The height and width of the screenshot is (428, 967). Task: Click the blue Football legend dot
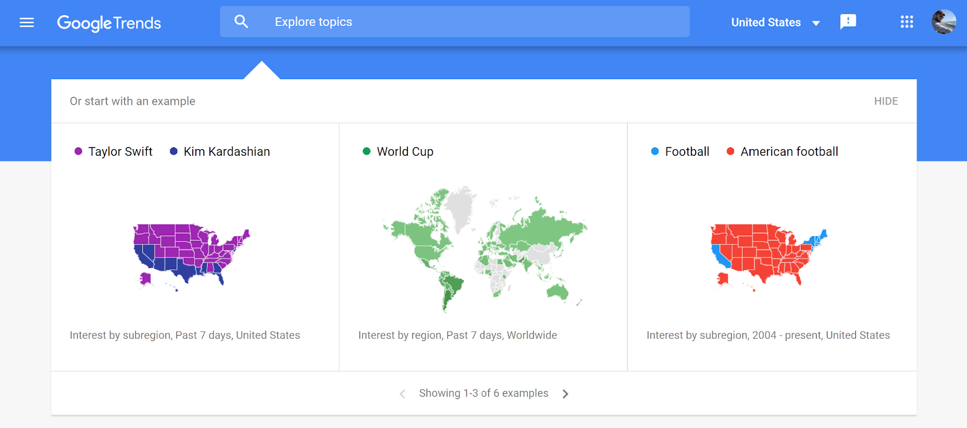655,152
